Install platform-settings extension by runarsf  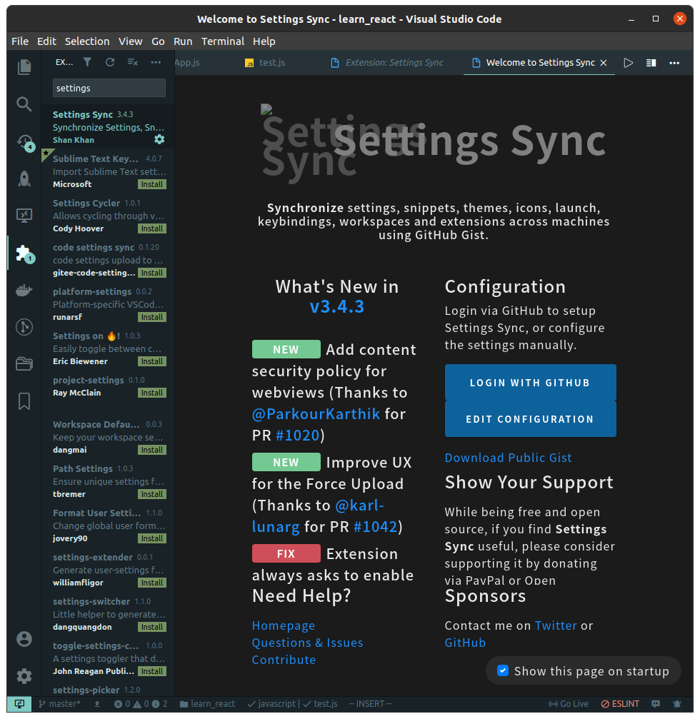pos(152,317)
